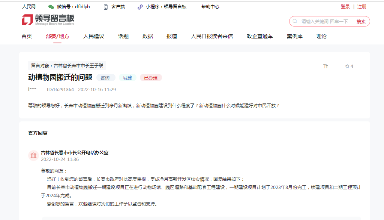Image resolution: width=384 pixels, height=220 pixels.
Task: Click the font size adjustment icon
Action: [x=325, y=66]
